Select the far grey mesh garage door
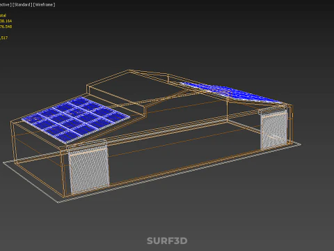Image resolution: width=334 pixels, height=251 pixels. tap(273, 130)
